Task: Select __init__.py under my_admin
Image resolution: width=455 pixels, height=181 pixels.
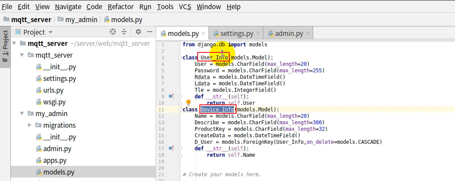Action: click(x=56, y=137)
